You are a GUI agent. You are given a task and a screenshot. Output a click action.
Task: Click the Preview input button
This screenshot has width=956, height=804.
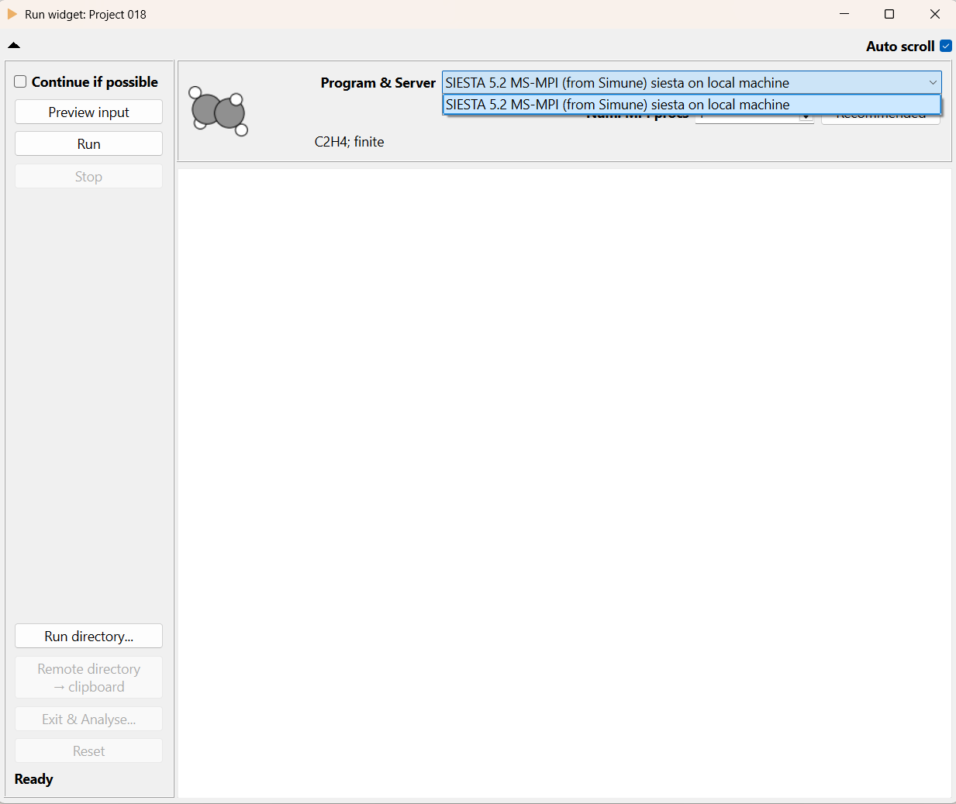pos(88,112)
